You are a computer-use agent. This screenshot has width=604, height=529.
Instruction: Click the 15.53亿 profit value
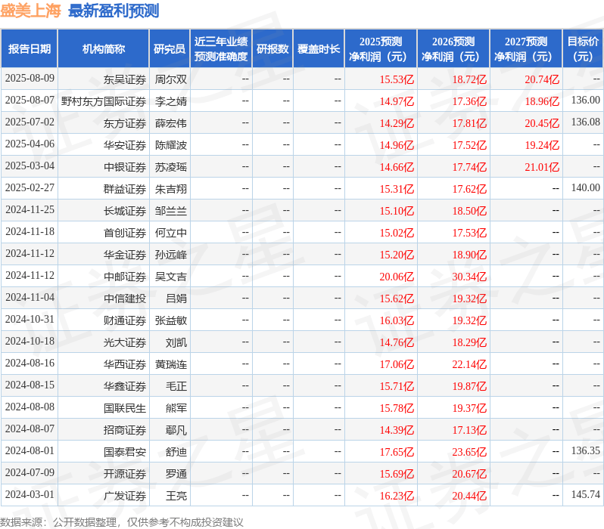397,79
